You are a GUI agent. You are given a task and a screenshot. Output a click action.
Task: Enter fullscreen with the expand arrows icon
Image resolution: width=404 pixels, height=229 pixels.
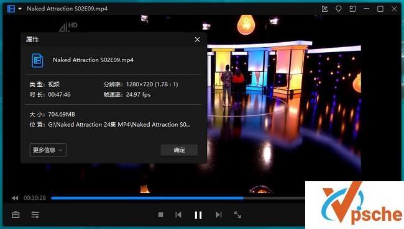[237, 215]
